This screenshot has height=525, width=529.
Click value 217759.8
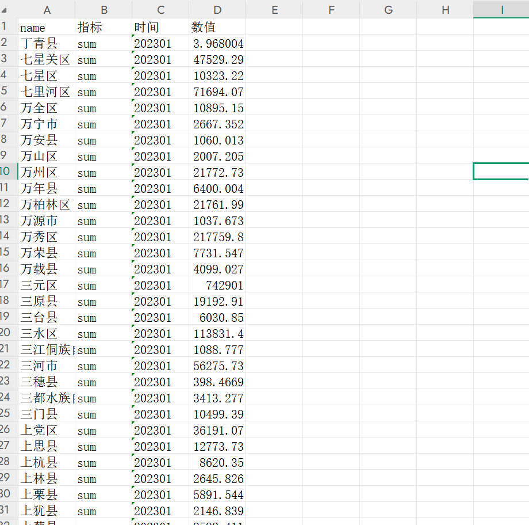pos(217,236)
